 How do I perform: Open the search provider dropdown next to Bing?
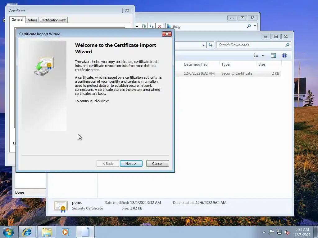pyautogui.click(x=255, y=26)
